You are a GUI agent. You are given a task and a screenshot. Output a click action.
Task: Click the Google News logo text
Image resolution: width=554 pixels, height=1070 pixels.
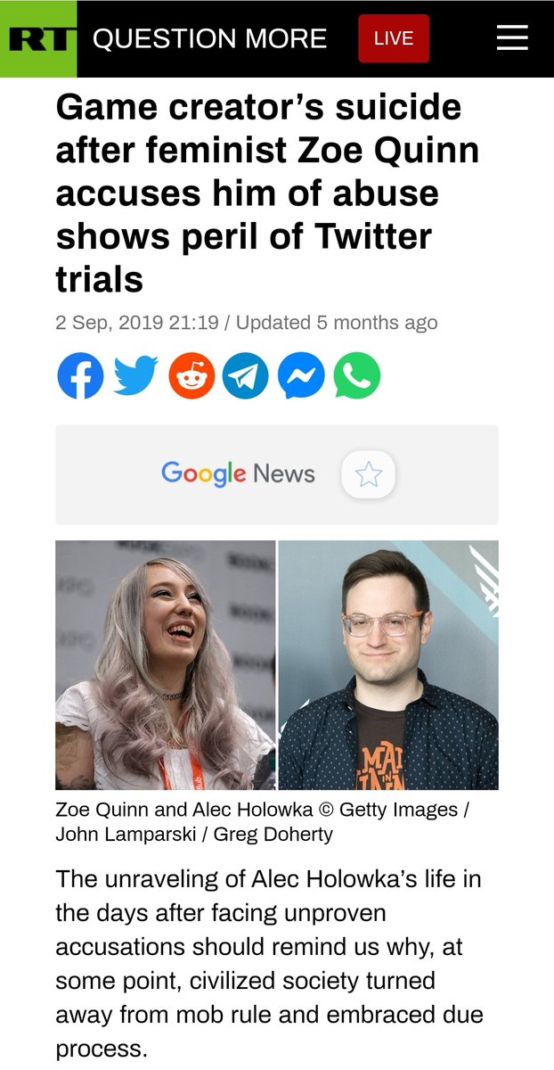pyautogui.click(x=238, y=473)
